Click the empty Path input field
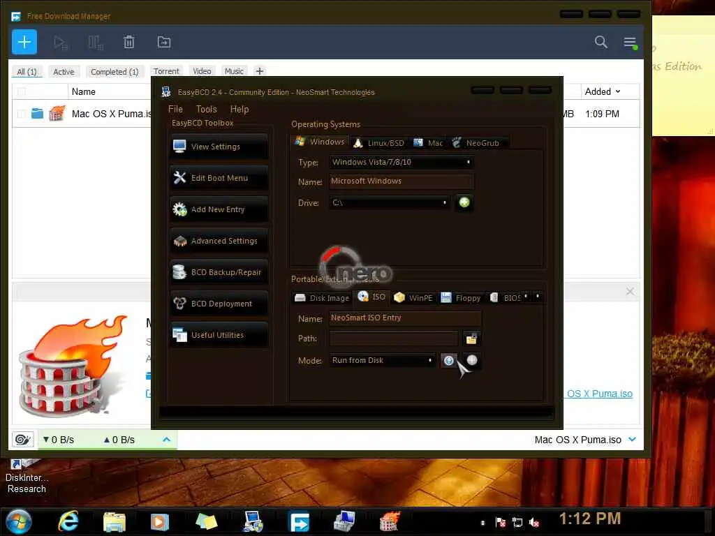Viewport: 715px width, 536px height. click(394, 338)
